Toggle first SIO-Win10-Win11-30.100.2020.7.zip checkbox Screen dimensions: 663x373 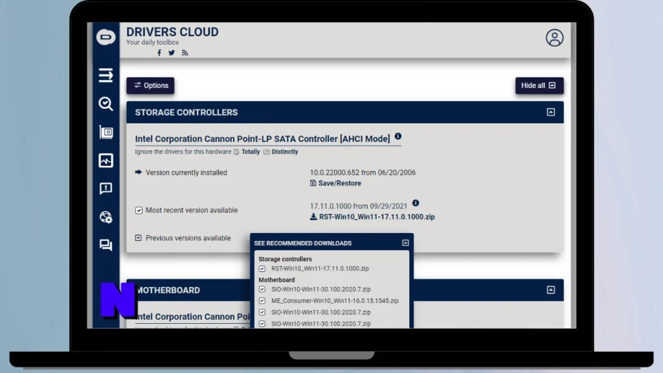[x=262, y=289]
